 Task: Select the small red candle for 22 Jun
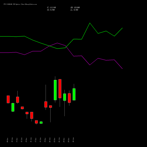point(51,106)
